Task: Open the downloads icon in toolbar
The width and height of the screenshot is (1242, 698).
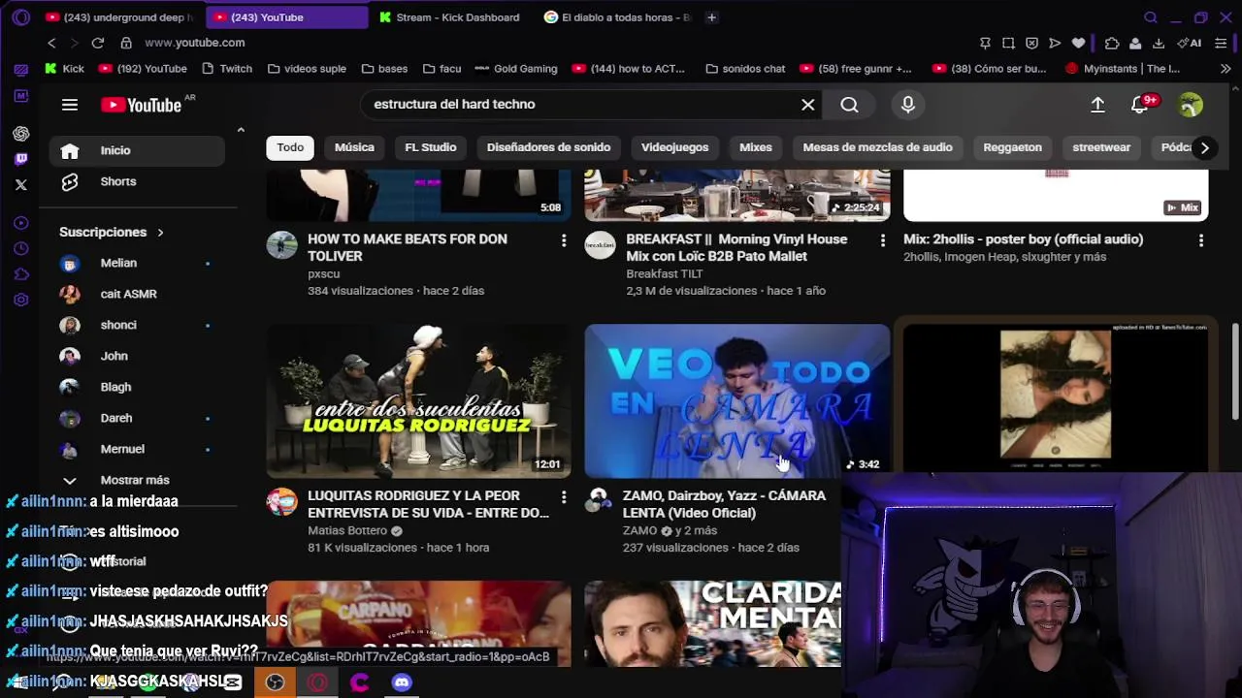Action: pyautogui.click(x=1159, y=43)
